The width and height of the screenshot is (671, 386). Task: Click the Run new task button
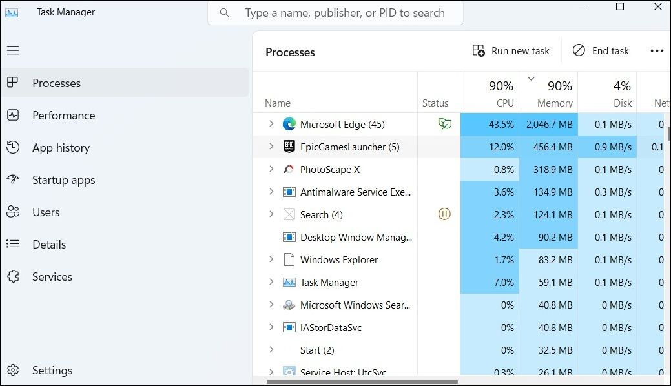point(511,51)
